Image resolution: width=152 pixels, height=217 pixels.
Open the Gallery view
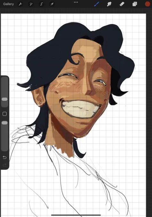click(x=8, y=4)
